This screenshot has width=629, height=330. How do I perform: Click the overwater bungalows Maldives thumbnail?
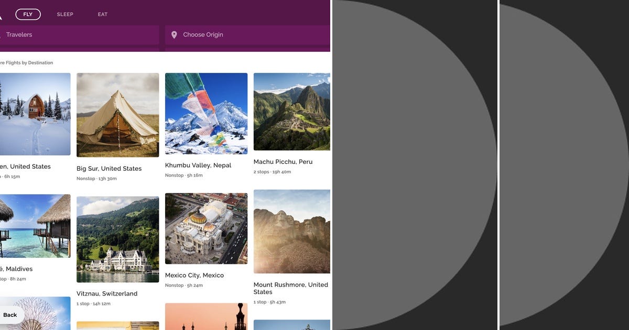tap(34, 226)
